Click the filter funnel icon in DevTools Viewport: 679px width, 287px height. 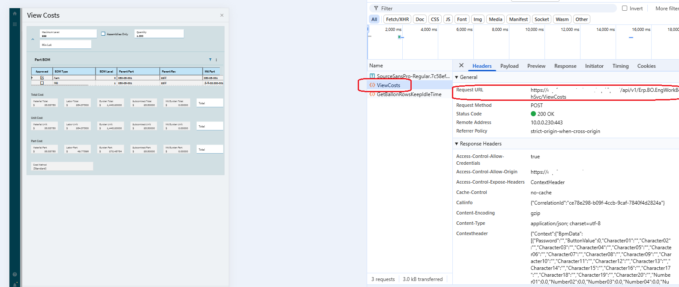point(376,8)
